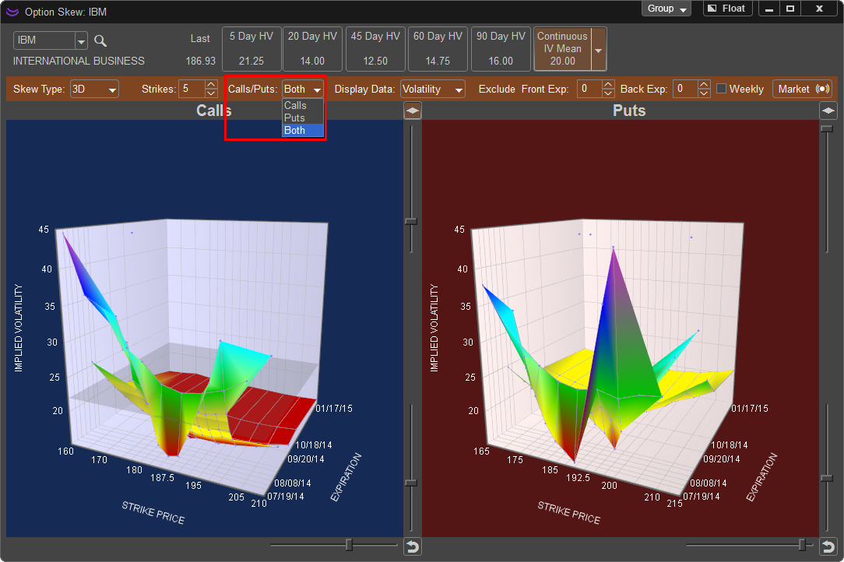Click Puts horizontal rotation slider handle

point(803,545)
